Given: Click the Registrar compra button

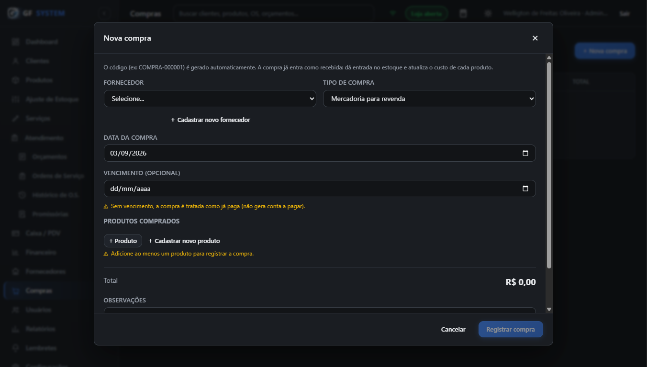Looking at the screenshot, I should [x=511, y=329].
